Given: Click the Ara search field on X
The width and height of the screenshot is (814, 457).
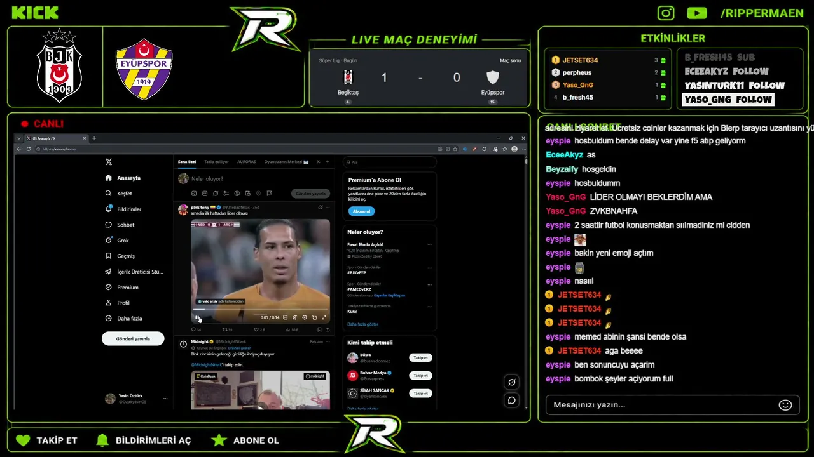Looking at the screenshot, I should click(390, 162).
